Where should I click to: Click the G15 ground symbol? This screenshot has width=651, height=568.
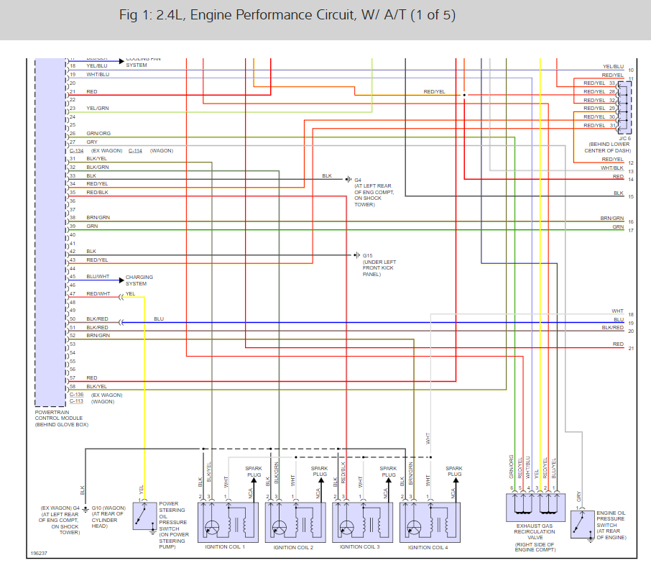(x=356, y=255)
